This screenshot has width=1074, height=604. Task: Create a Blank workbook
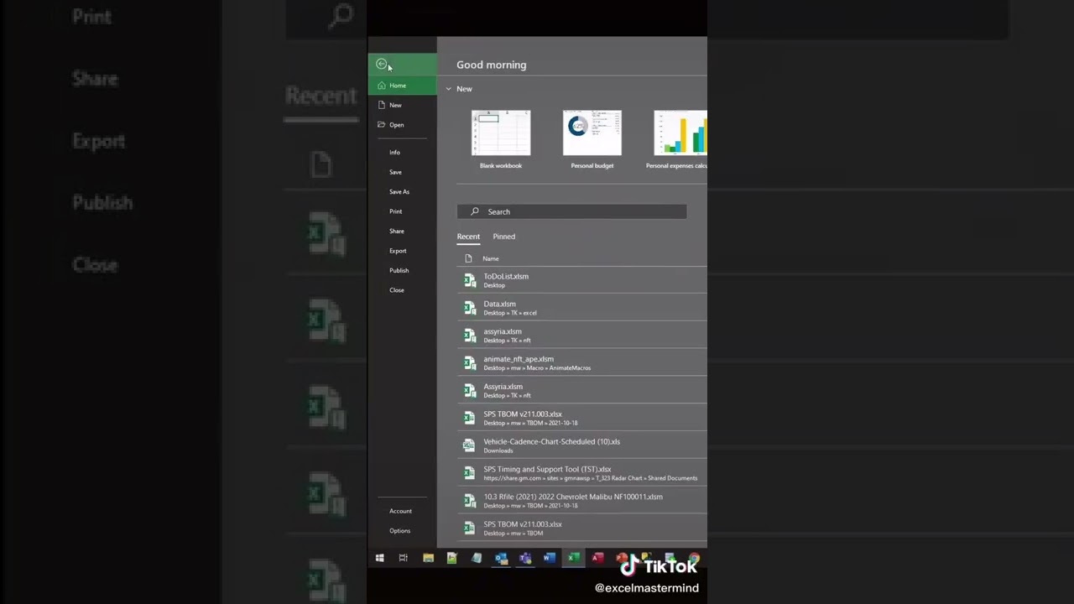click(501, 139)
